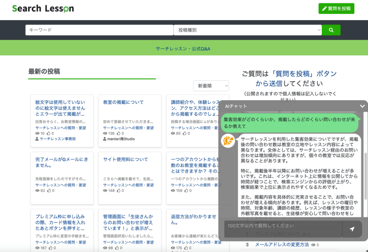This screenshot has width=368, height=252.
Task: Click the Search Lesson logo
Action: (43, 9)
